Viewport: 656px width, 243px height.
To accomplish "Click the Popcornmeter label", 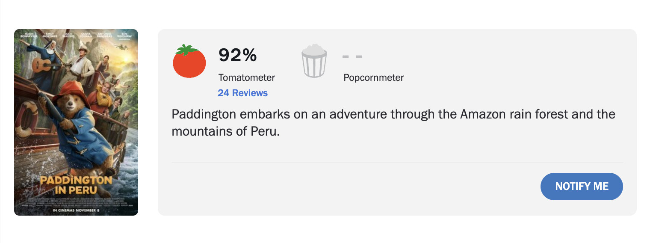I will [x=373, y=77].
